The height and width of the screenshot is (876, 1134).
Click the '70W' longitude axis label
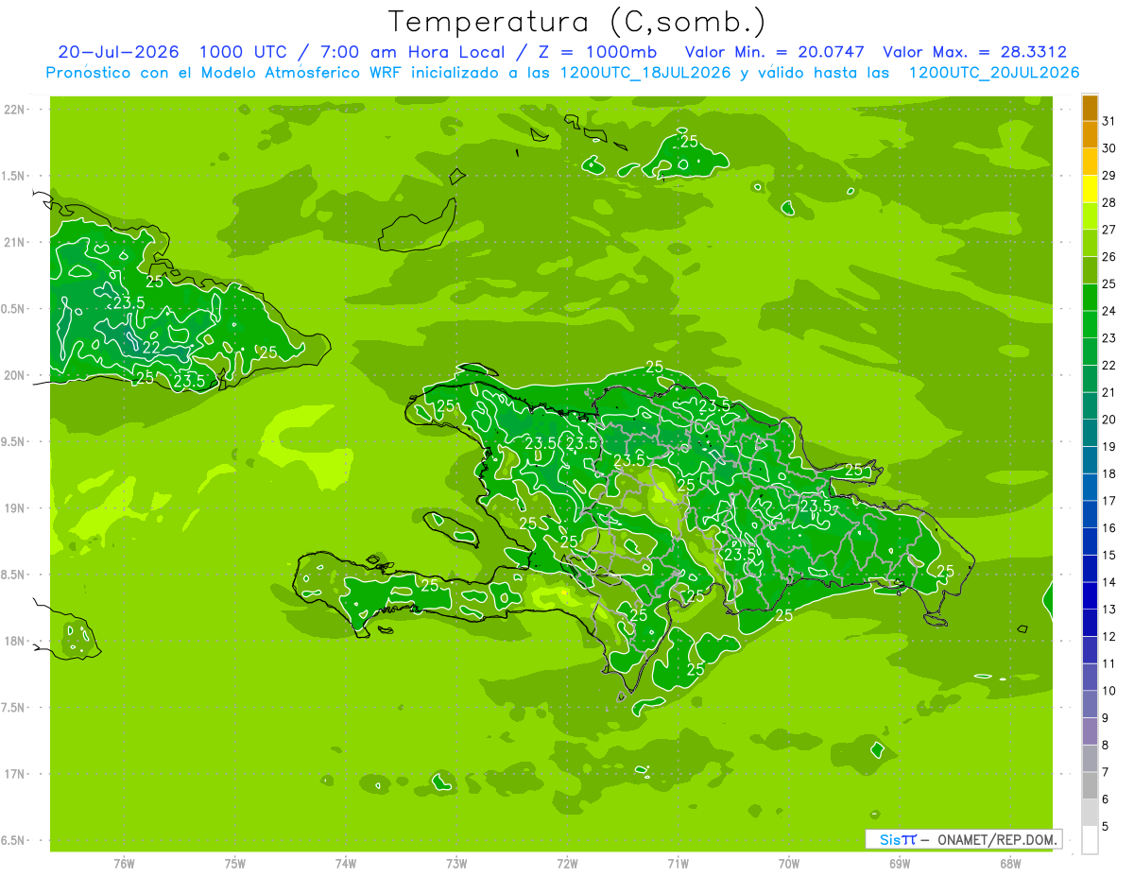(x=788, y=864)
